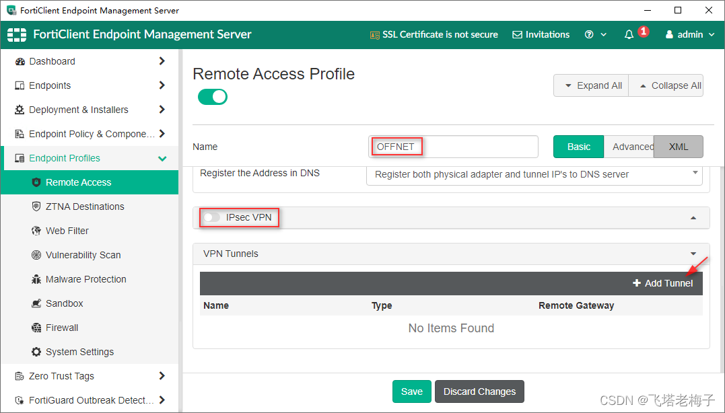Click the Remote Gateway column header
Screen dimensions: 725x413
(576, 305)
